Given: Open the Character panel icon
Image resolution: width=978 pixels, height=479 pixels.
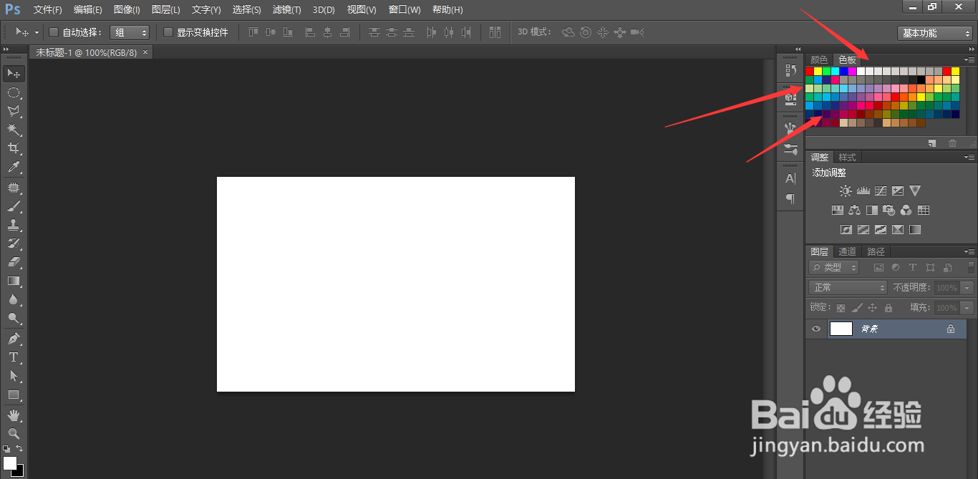Looking at the screenshot, I should point(790,178).
